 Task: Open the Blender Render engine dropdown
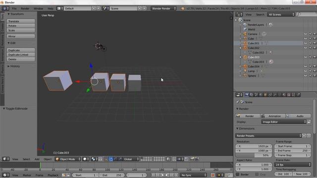[x=163, y=8]
